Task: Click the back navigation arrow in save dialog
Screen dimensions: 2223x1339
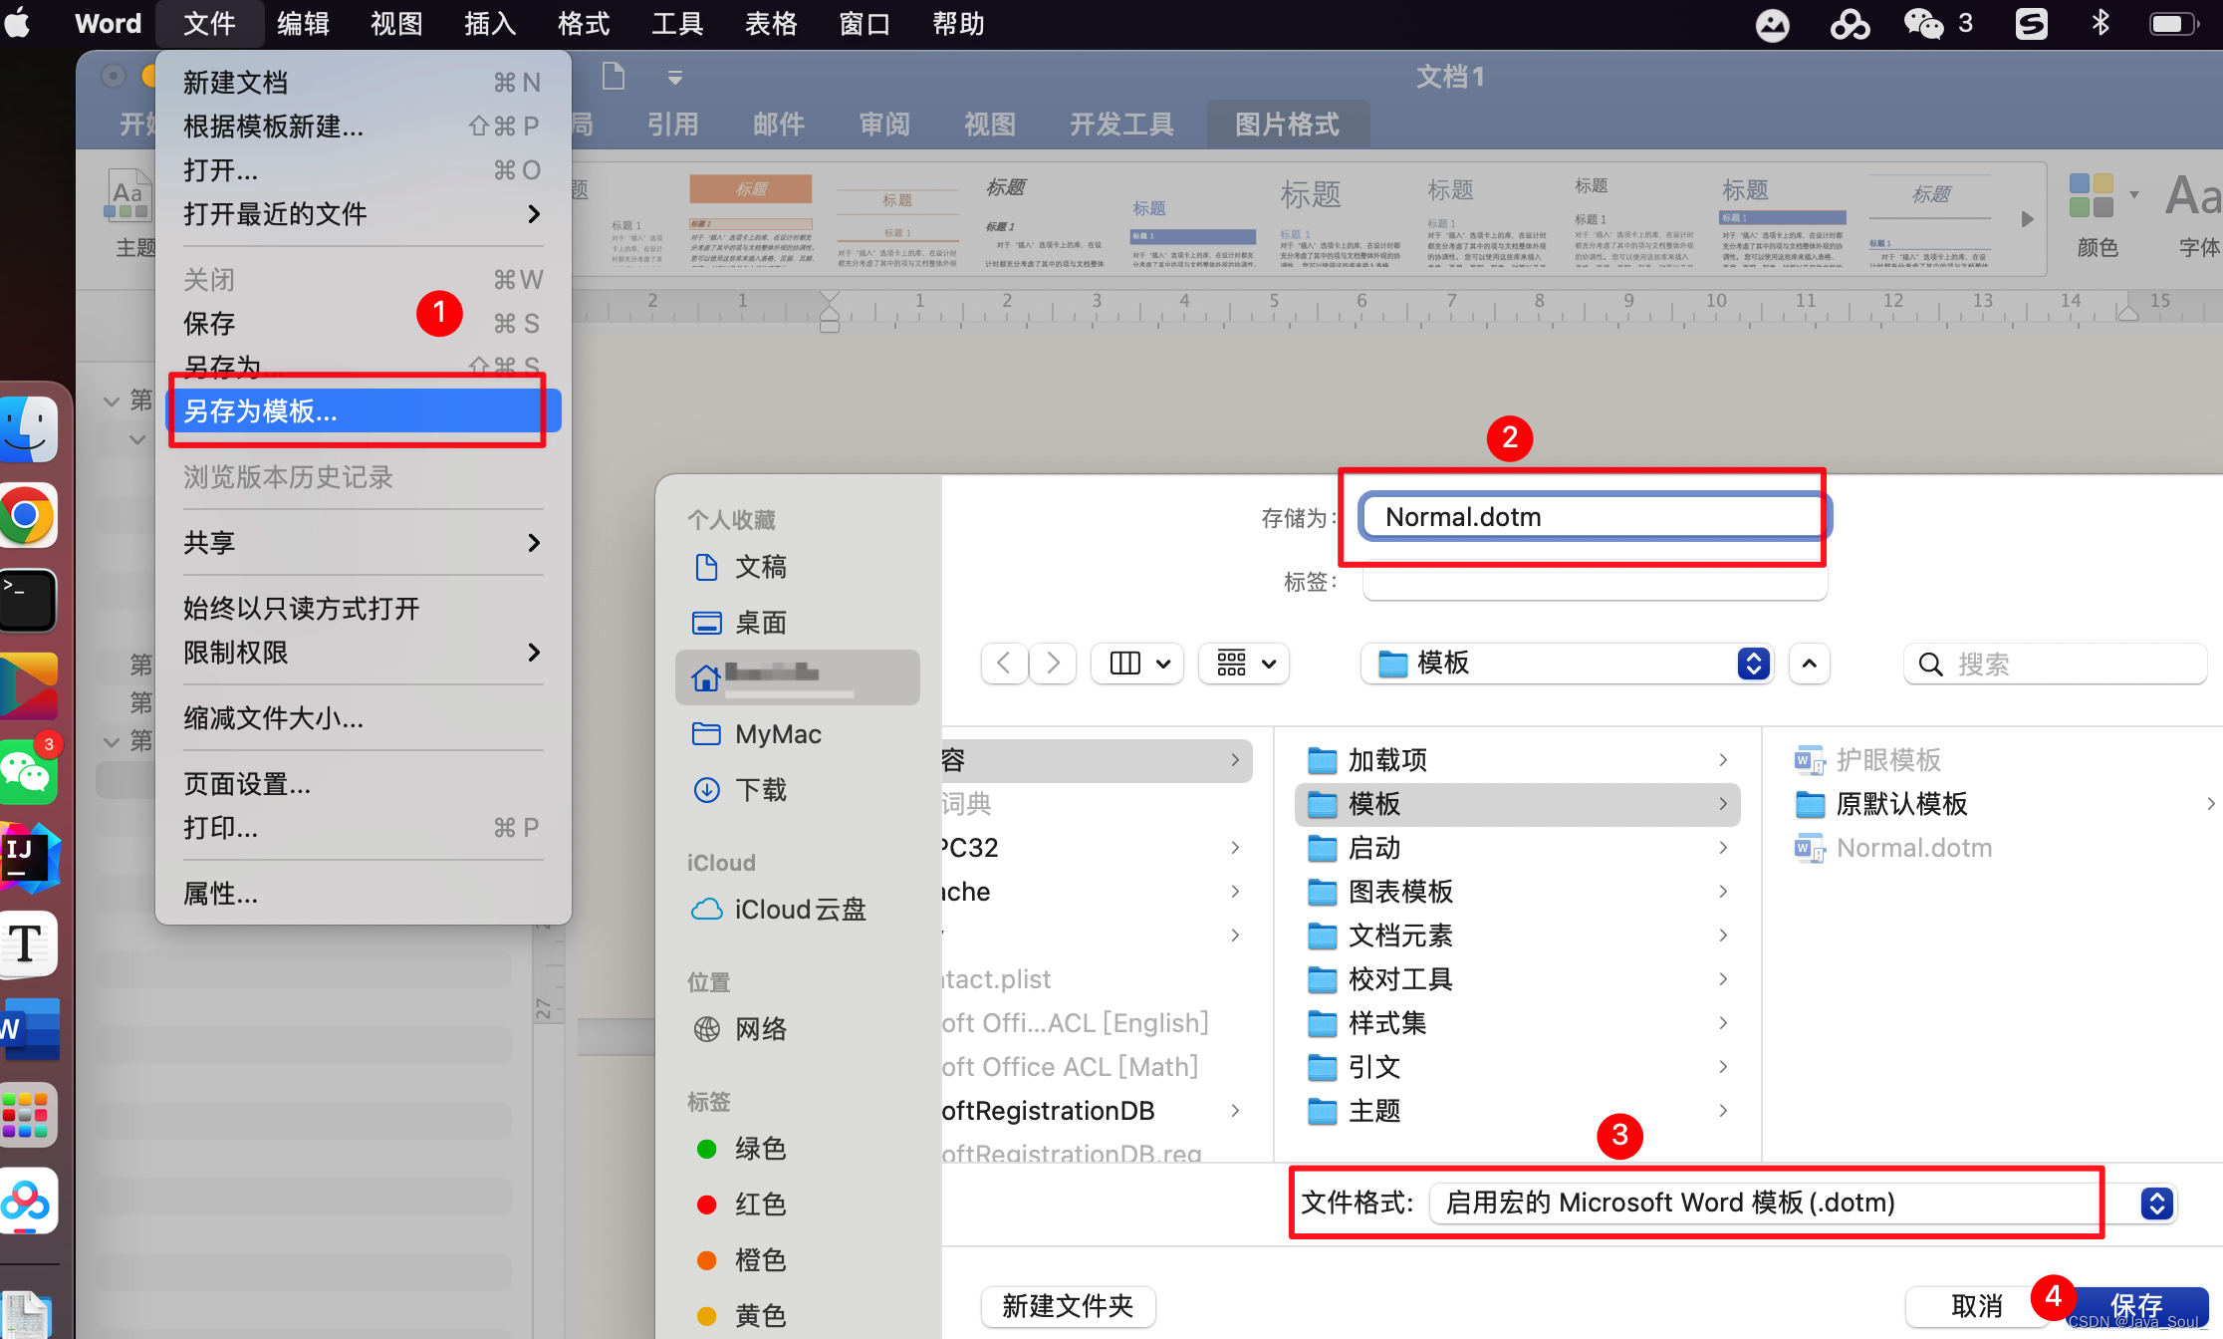Action: pos(1004,664)
